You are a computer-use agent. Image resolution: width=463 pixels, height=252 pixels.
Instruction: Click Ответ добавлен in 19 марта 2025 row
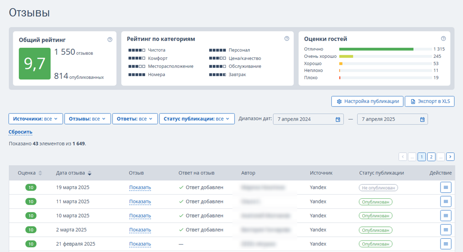pos(201,187)
